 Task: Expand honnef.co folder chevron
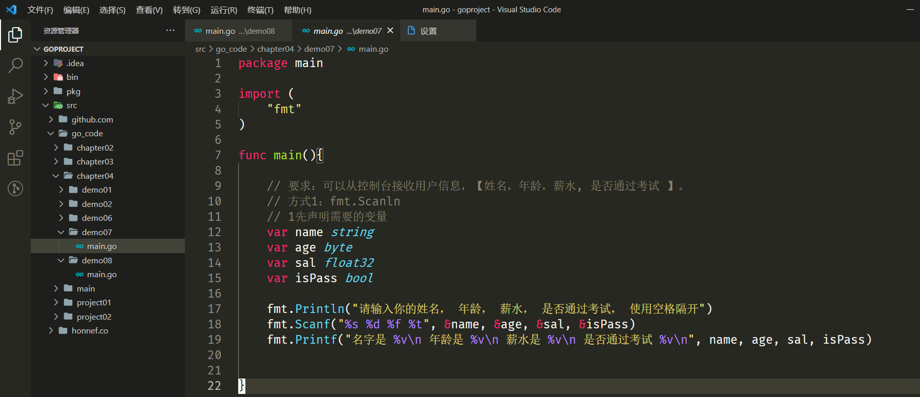click(x=51, y=330)
